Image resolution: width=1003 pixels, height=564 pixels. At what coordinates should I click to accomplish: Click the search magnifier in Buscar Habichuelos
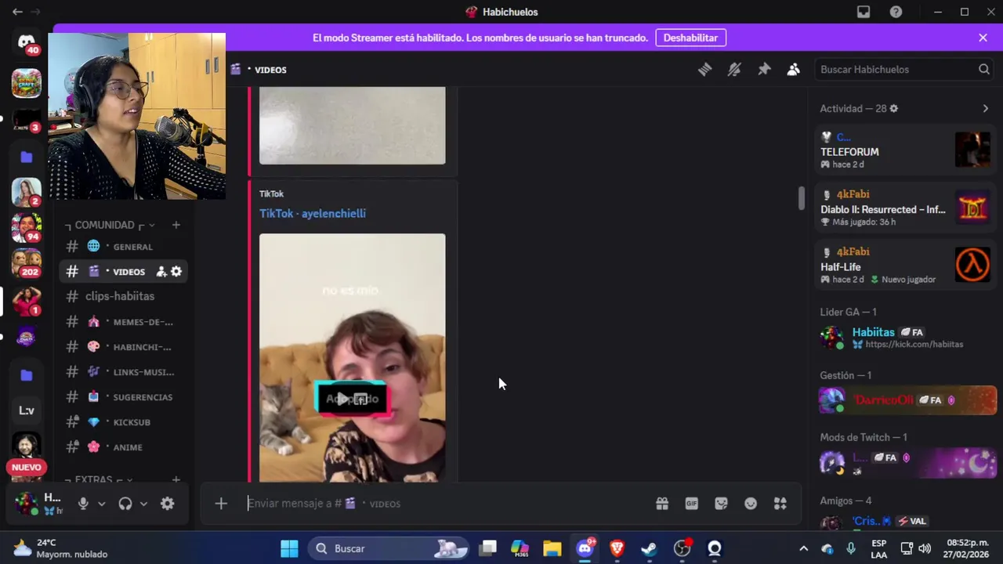(x=984, y=70)
